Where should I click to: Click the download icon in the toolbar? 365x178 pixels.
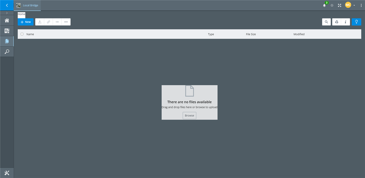[39, 22]
